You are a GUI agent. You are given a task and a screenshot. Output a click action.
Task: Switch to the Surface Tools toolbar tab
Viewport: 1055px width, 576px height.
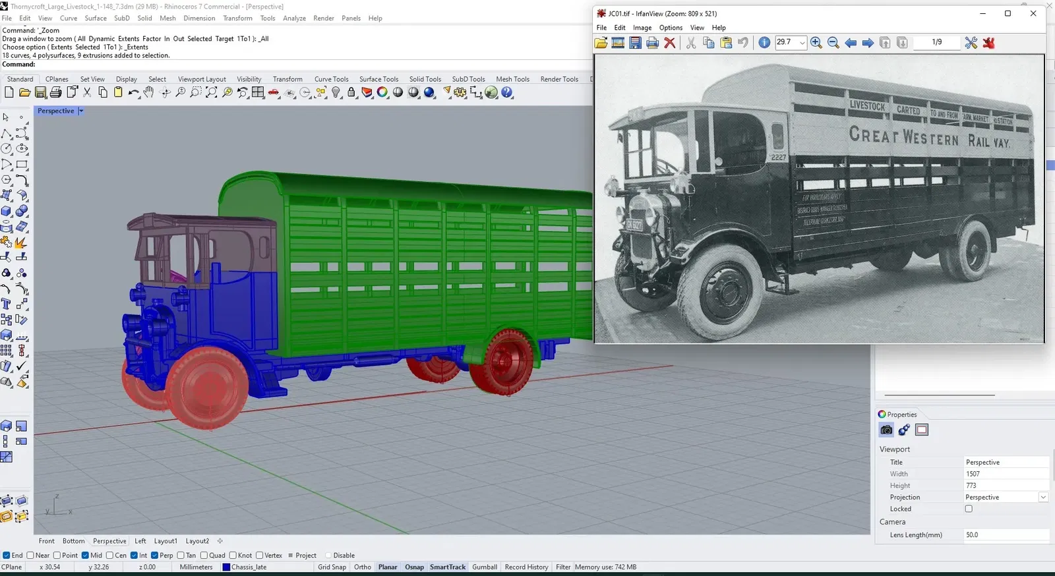pyautogui.click(x=378, y=79)
